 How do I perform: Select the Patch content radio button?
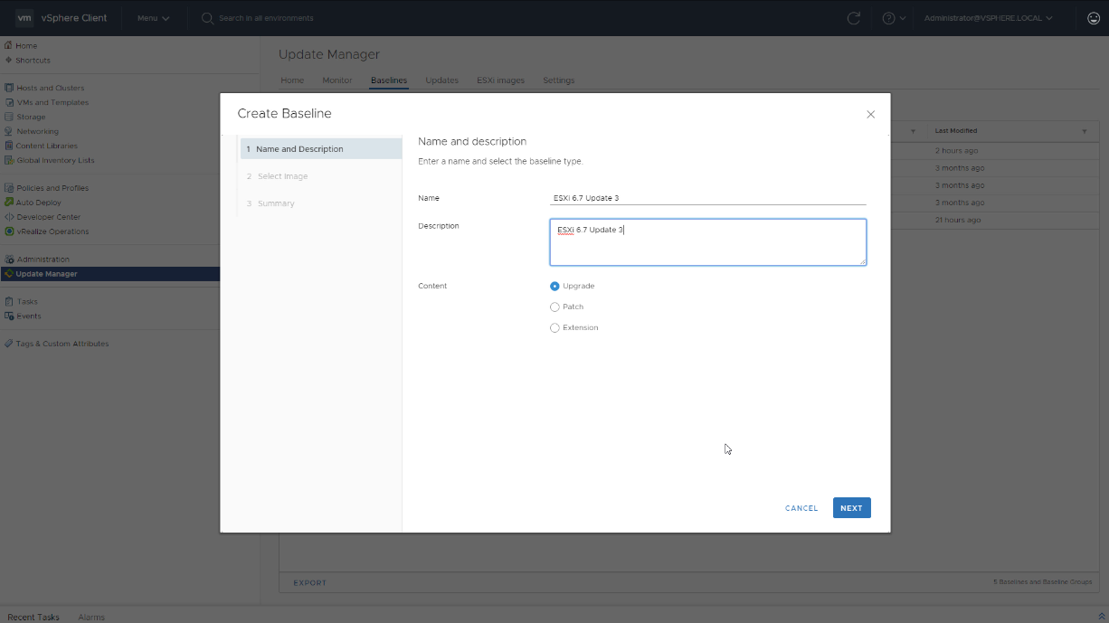(554, 307)
